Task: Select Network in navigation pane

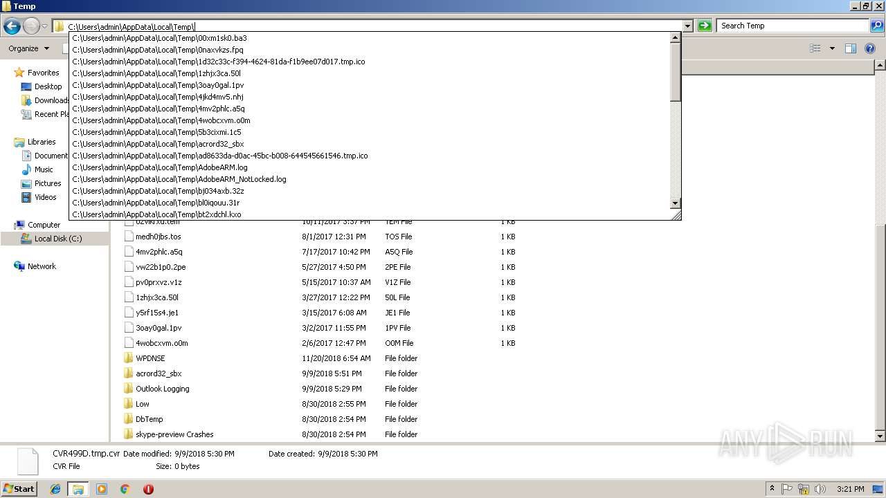Action: tap(42, 266)
